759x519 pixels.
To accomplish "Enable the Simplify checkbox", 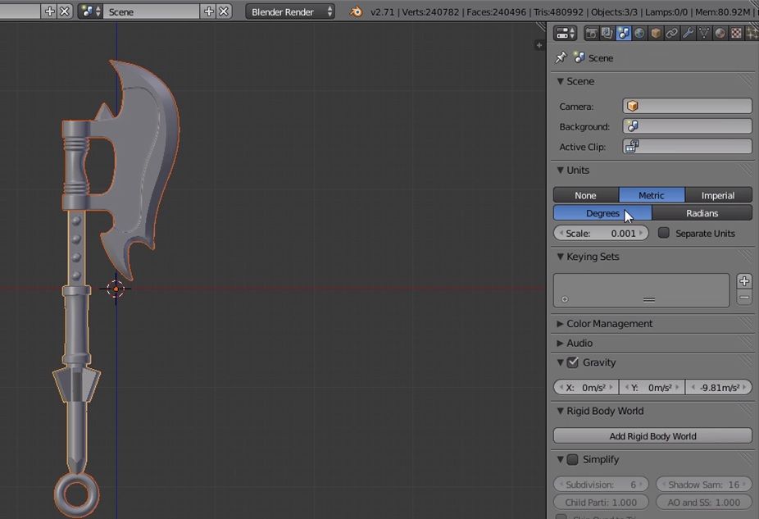I will coord(573,459).
